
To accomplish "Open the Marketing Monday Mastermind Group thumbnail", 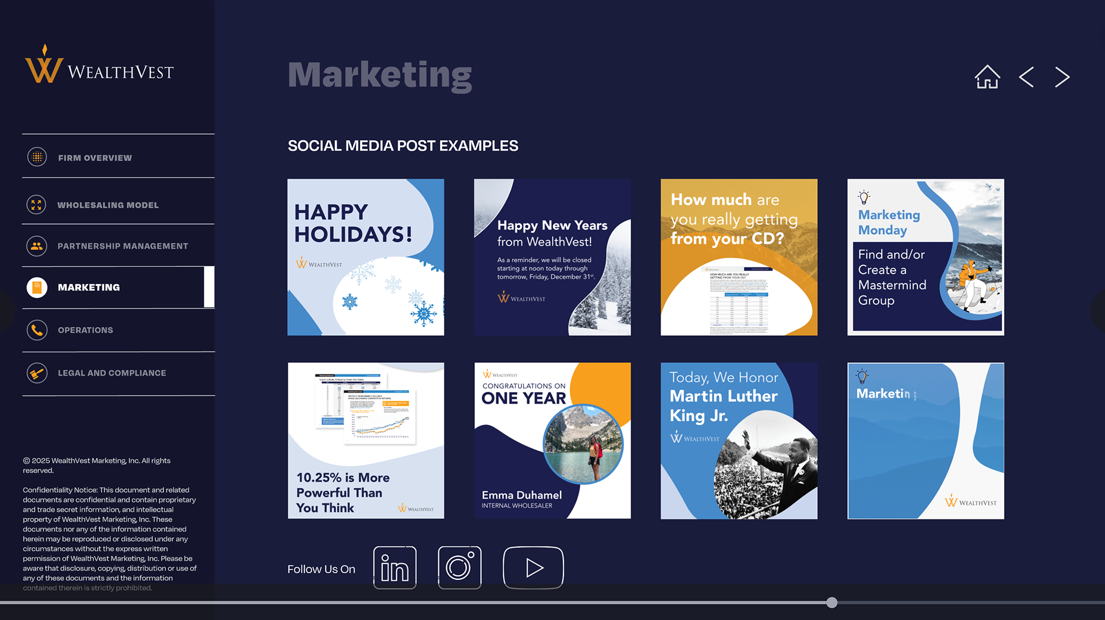I will pyautogui.click(x=925, y=257).
